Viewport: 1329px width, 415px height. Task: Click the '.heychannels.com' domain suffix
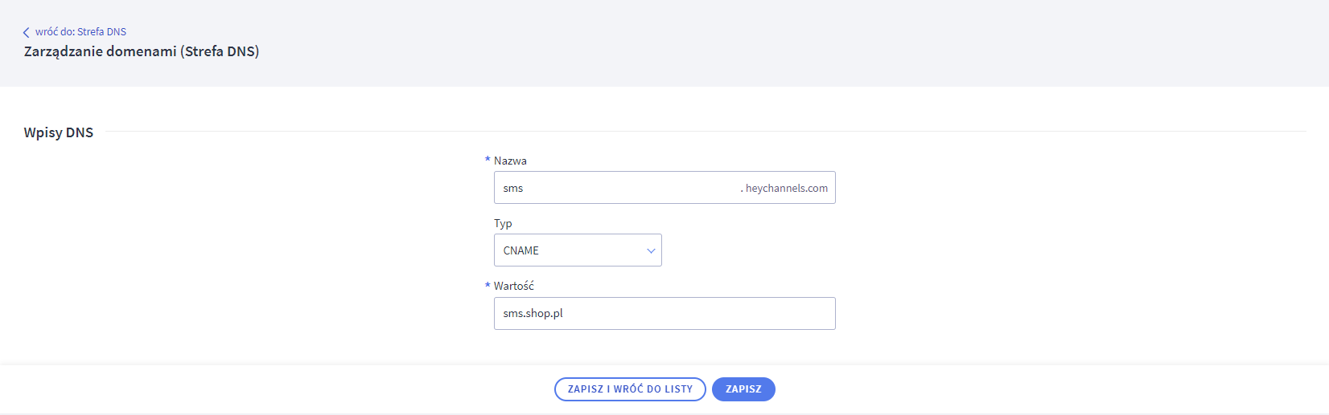[784, 189]
